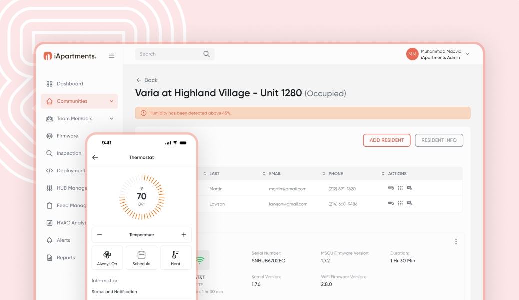Click the MM user avatar
Viewport: 519px width, 300px height.
tap(412, 54)
